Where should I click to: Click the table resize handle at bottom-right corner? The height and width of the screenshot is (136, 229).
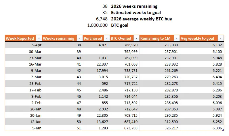pos(223,131)
